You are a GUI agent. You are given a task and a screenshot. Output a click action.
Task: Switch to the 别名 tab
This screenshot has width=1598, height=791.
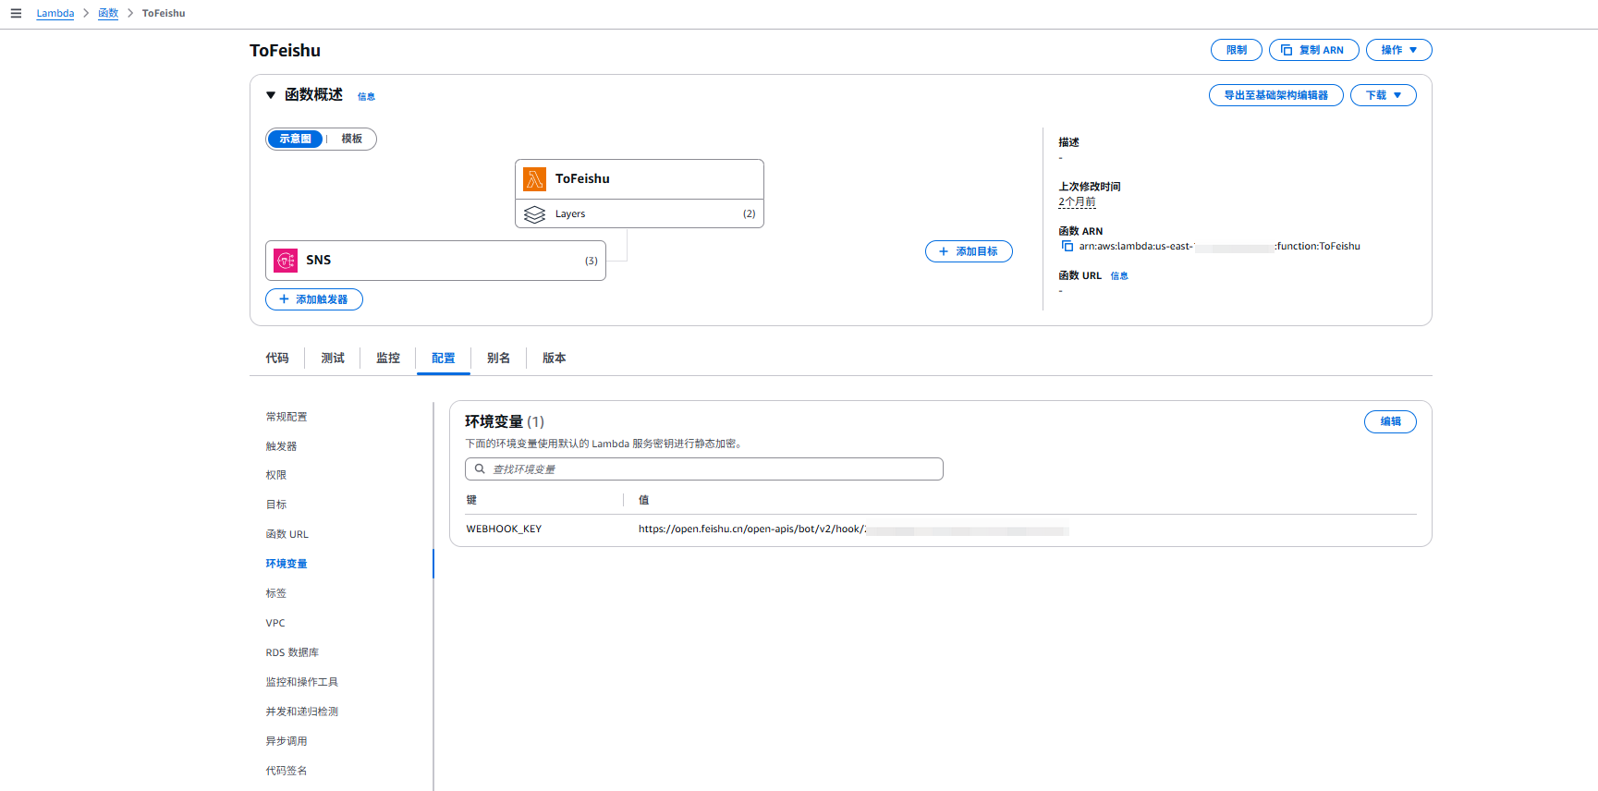(x=499, y=359)
